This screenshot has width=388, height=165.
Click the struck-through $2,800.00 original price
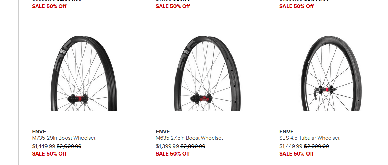coord(193,146)
